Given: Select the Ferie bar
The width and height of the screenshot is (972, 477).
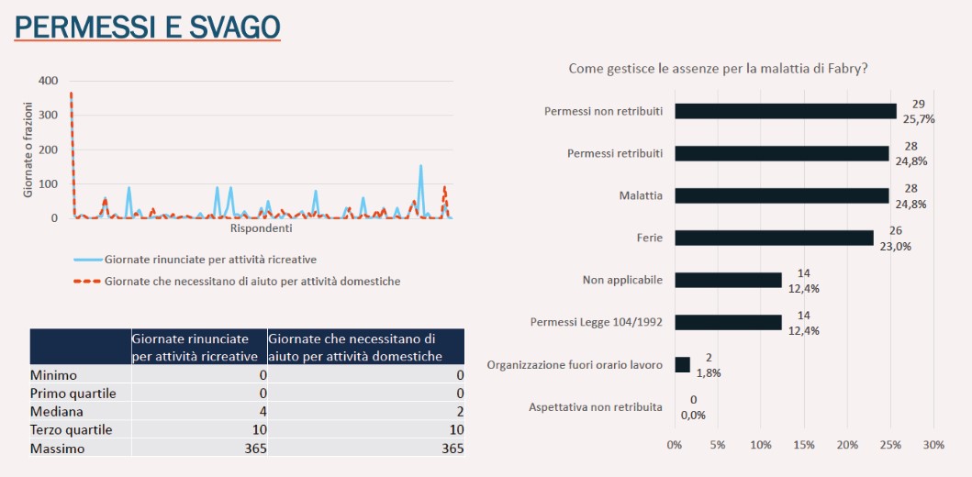Looking at the screenshot, I should (775, 238).
